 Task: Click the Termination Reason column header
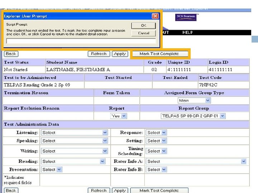pos(26,93)
